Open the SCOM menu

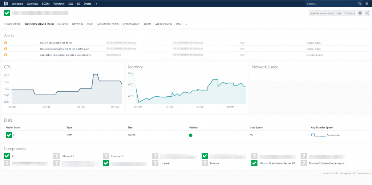(x=45, y=4)
